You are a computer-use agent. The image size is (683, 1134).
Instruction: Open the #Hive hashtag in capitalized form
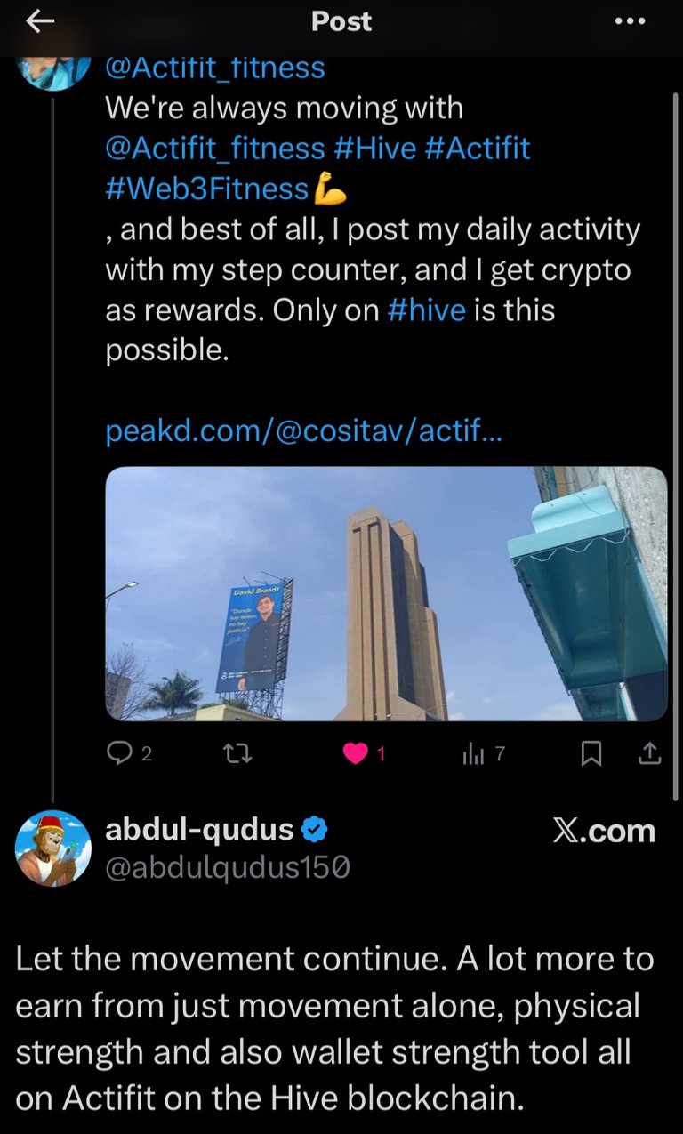(375, 148)
